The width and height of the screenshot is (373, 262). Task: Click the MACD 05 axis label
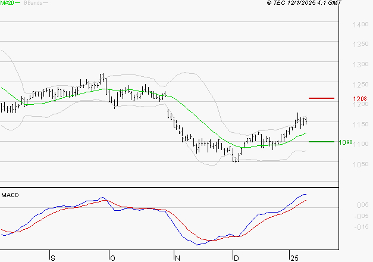(x=362, y=205)
